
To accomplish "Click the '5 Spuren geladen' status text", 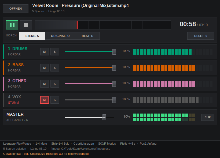I will tap(14, 149).
